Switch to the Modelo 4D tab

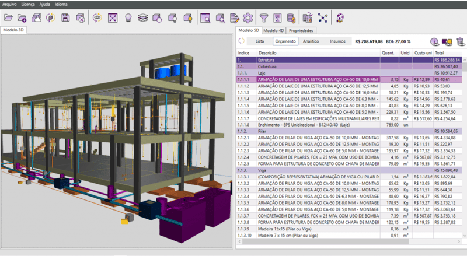point(273,31)
